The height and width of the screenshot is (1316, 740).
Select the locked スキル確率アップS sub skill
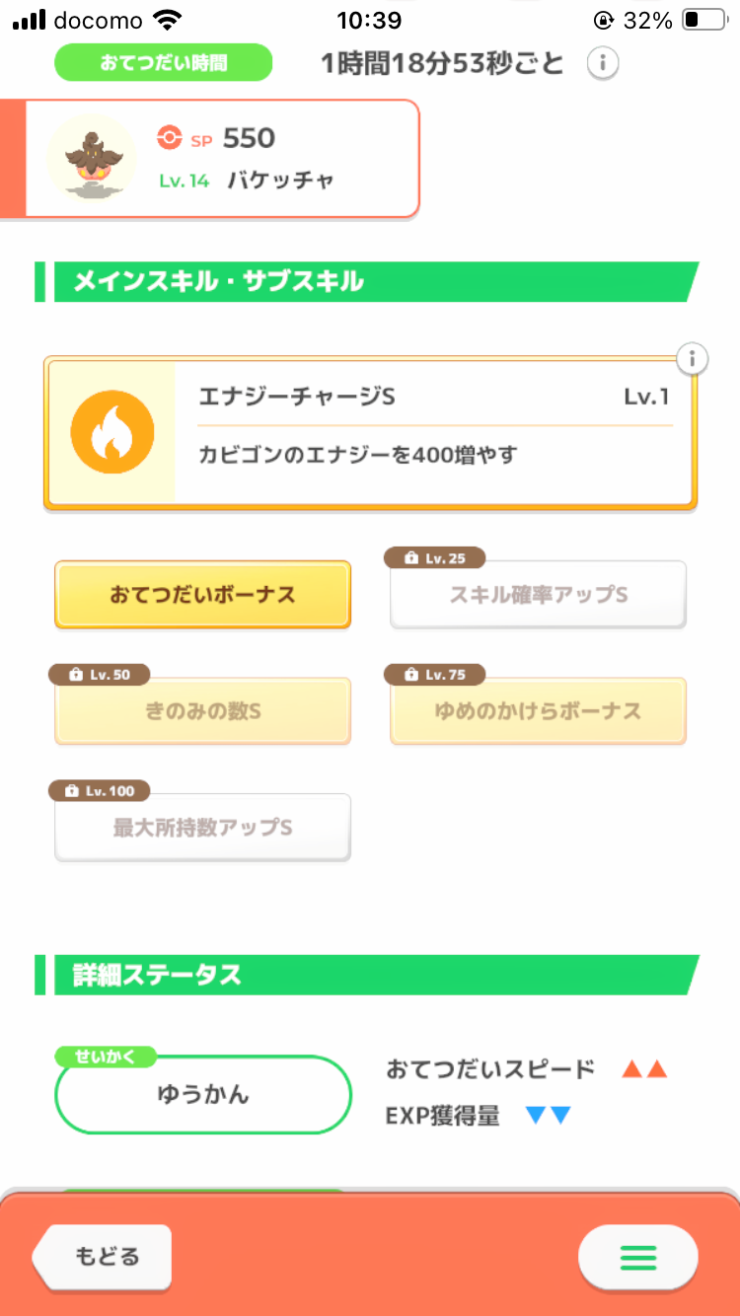coord(538,596)
